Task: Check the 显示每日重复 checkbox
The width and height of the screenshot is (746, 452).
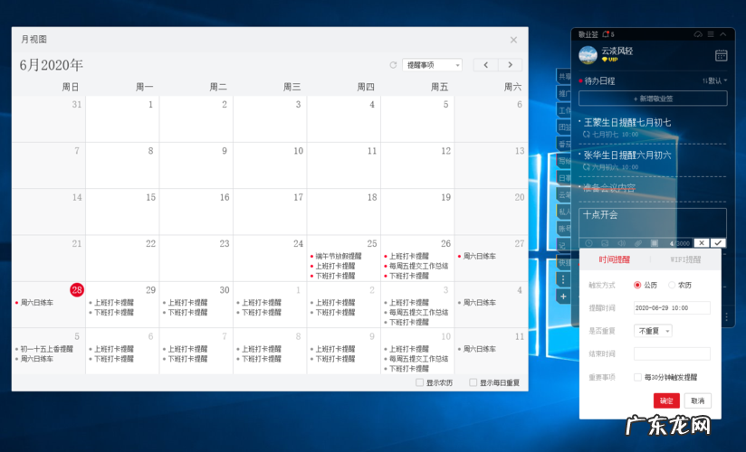Action: (x=473, y=382)
